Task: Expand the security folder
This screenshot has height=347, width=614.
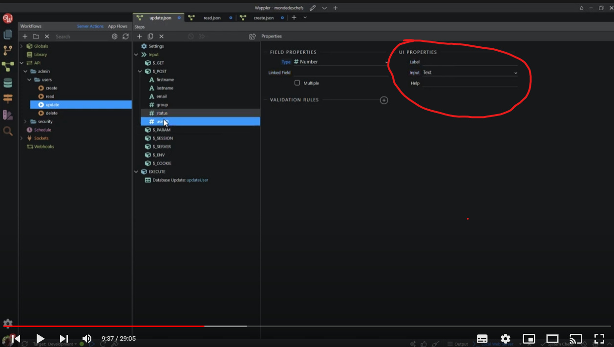Action: point(25,121)
